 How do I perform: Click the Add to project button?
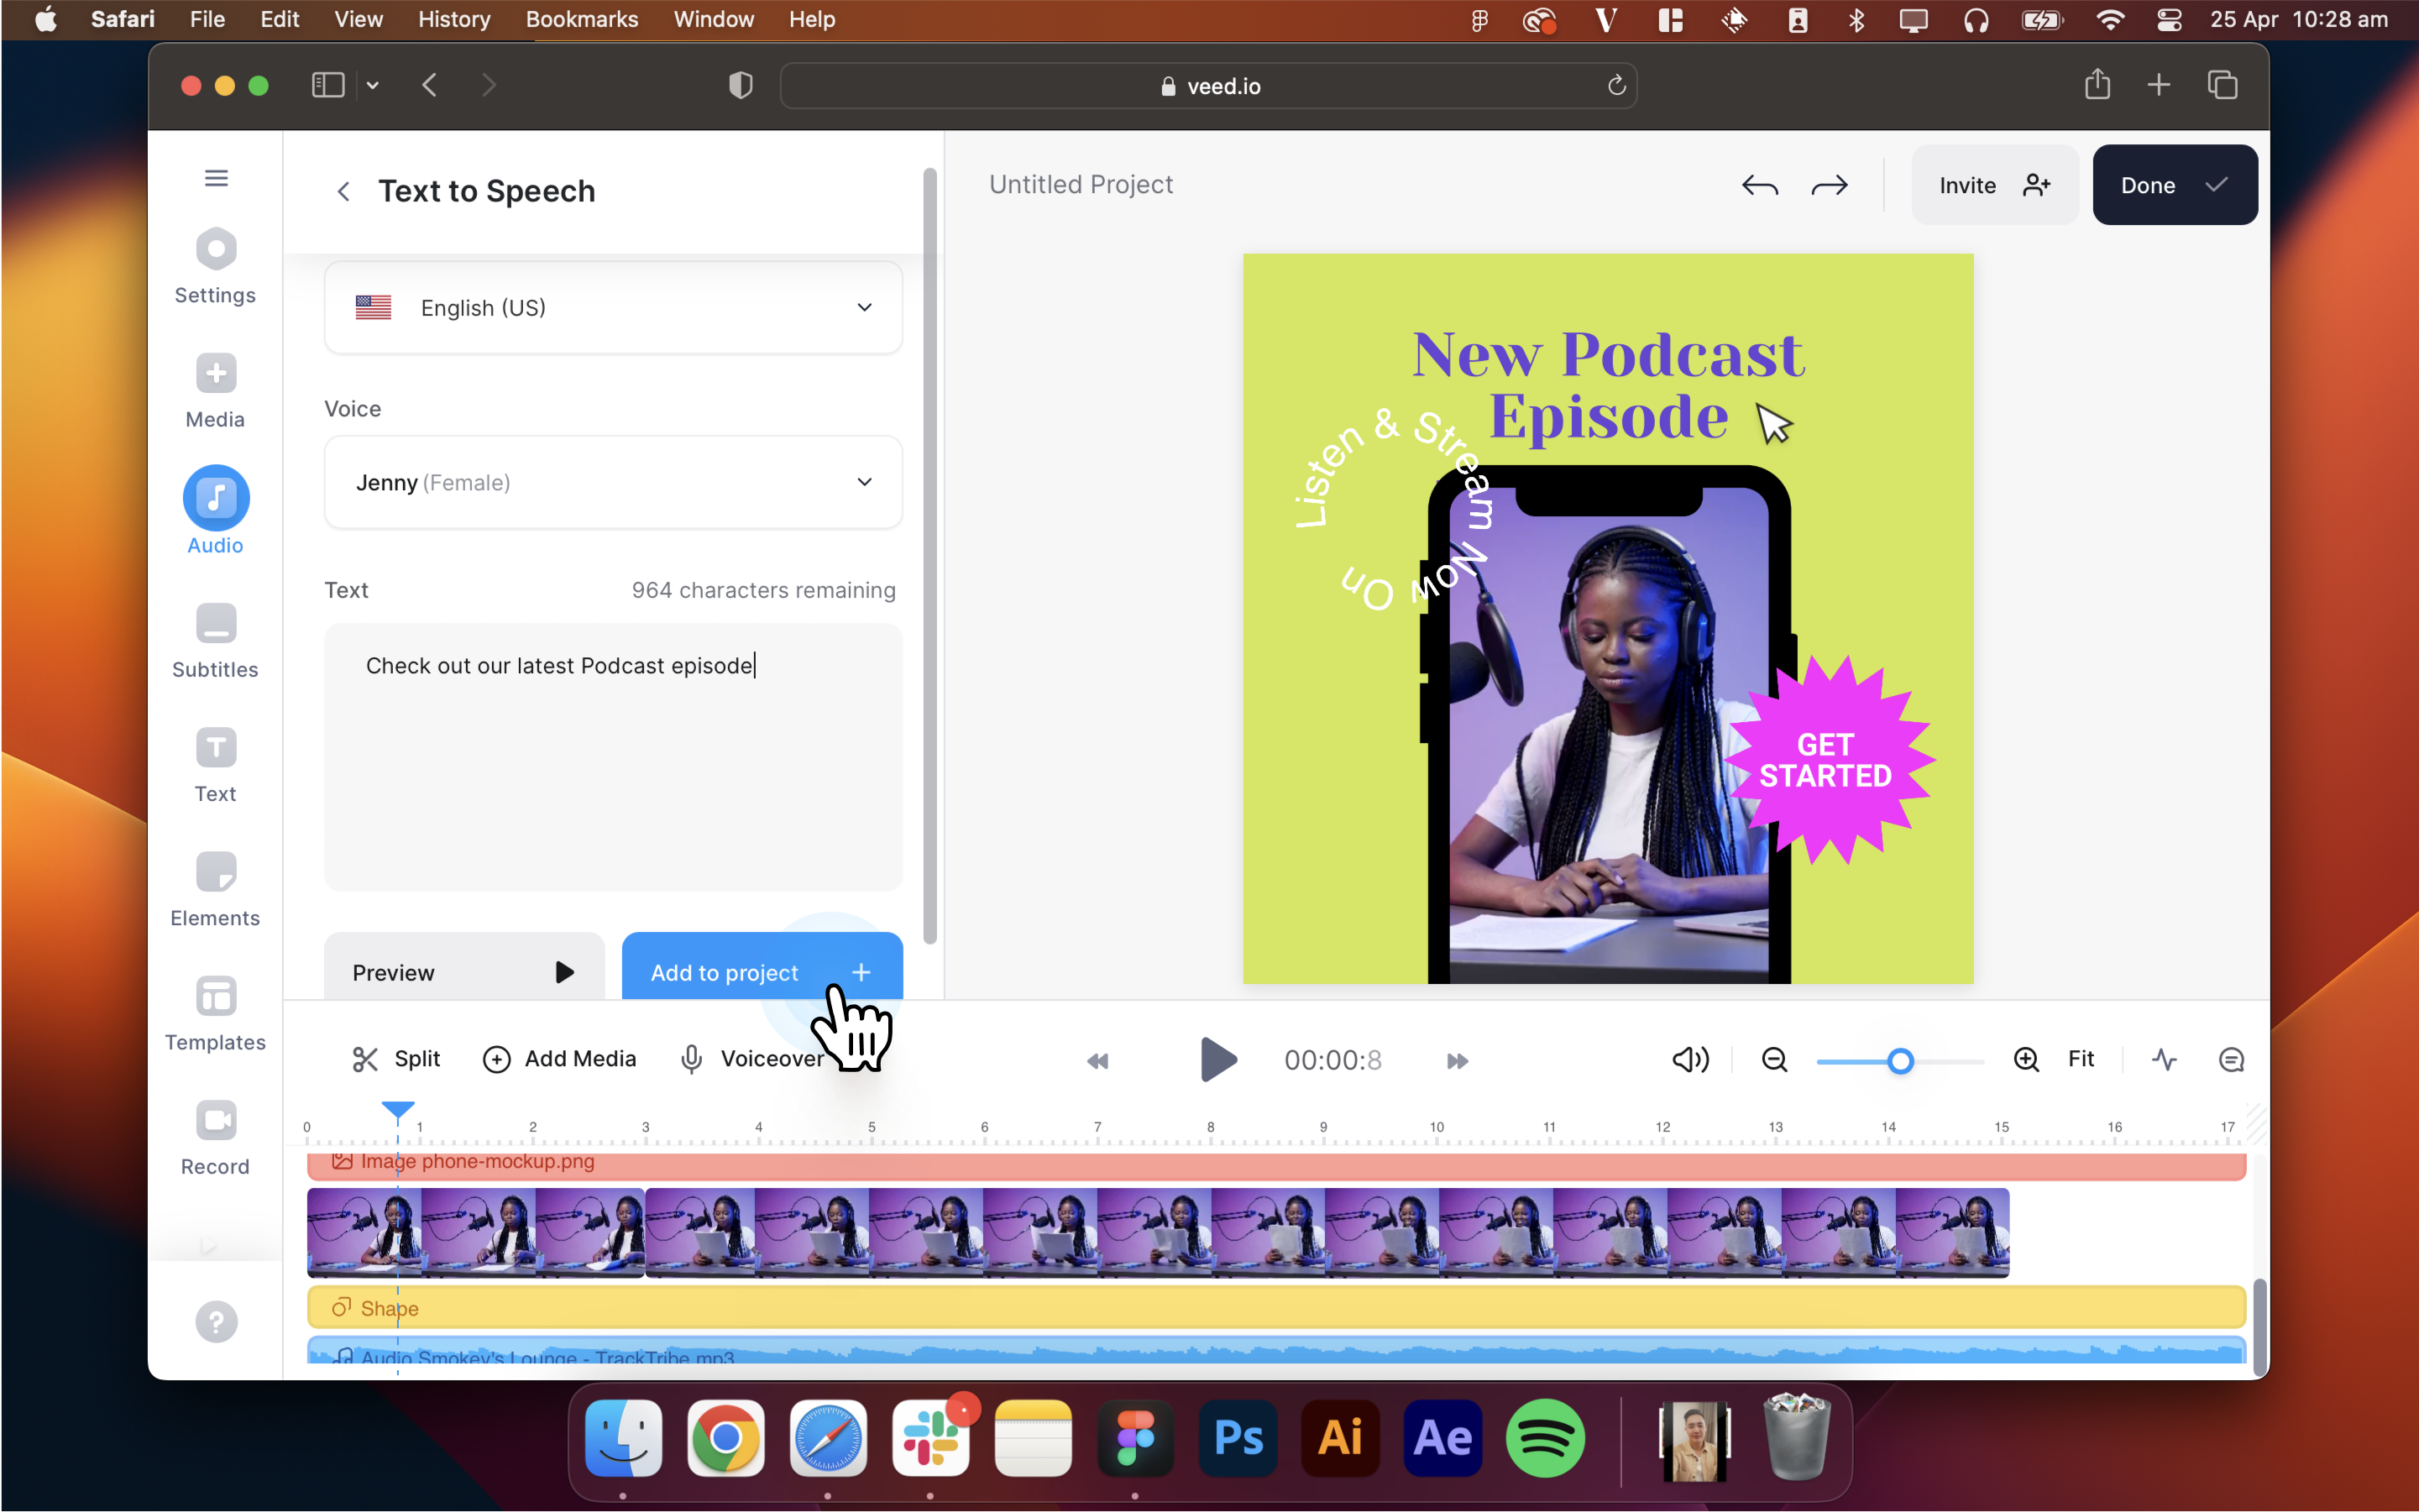pyautogui.click(x=761, y=972)
